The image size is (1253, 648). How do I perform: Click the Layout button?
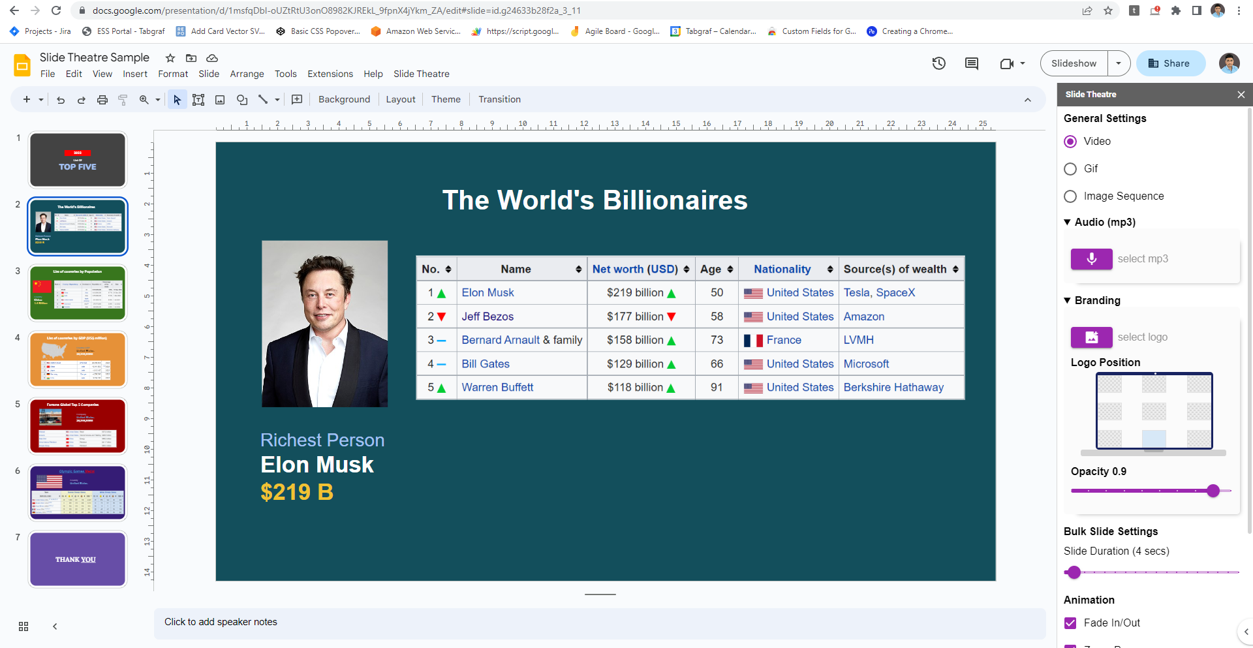click(x=401, y=100)
